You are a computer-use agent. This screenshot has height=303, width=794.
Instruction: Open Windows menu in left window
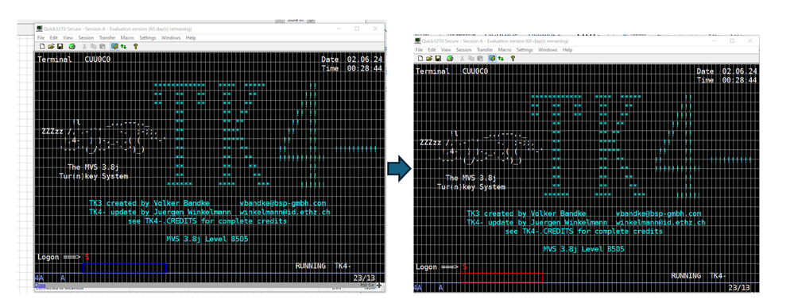[171, 38]
